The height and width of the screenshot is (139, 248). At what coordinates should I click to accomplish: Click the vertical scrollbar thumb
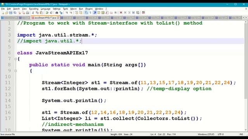click(x=246, y=61)
